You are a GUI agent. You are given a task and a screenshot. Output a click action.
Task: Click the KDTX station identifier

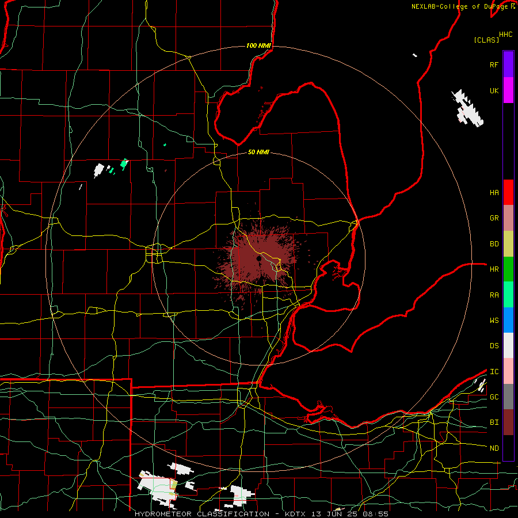[296, 514]
